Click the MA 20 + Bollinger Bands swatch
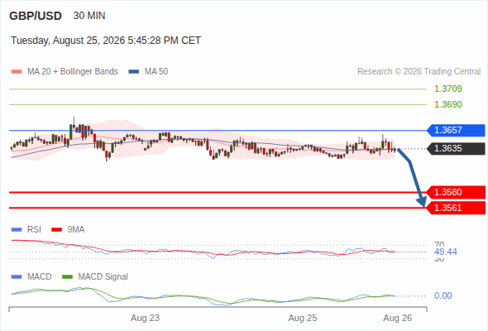The image size is (488, 331). [x=17, y=72]
